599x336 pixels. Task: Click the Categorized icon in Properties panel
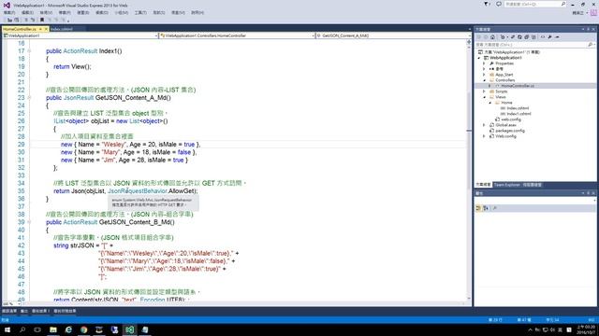pos(478,208)
